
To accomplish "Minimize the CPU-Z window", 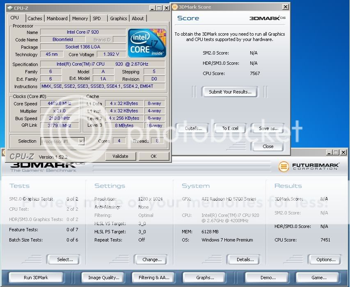I will pyautogui.click(x=153, y=8).
